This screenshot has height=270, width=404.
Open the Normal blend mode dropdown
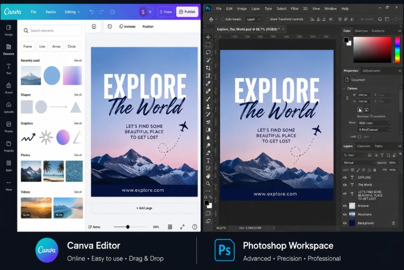pyautogui.click(x=359, y=162)
